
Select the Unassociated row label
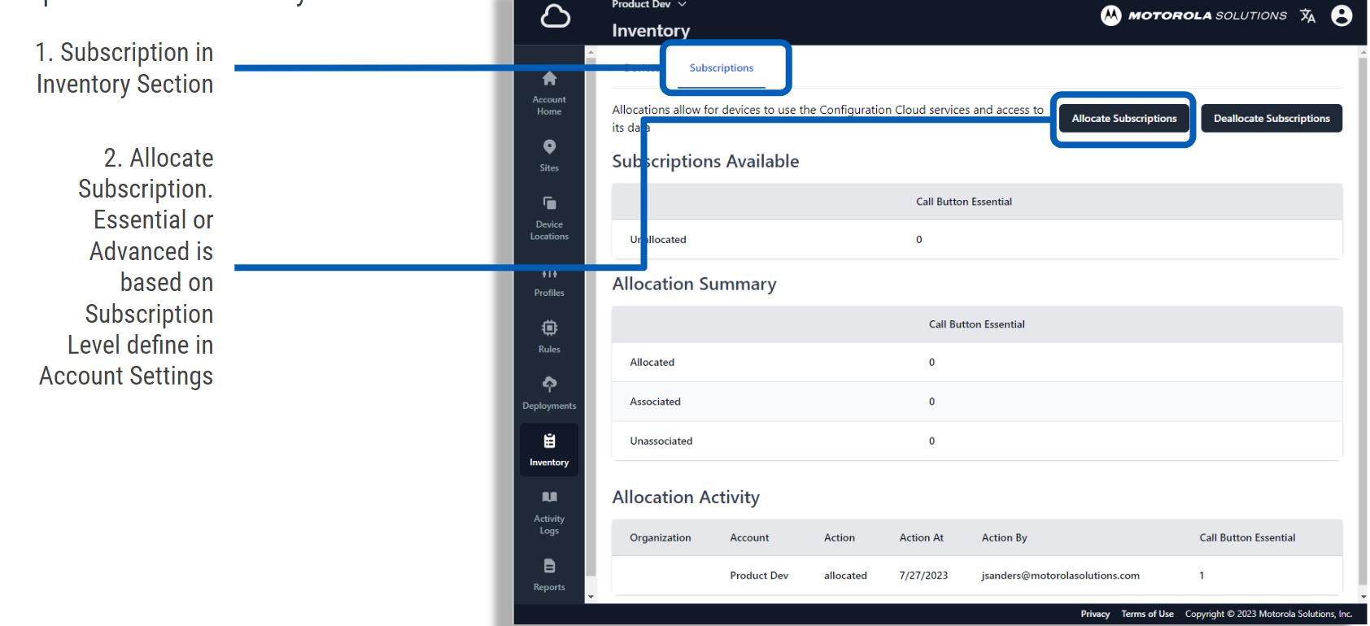[x=661, y=441]
